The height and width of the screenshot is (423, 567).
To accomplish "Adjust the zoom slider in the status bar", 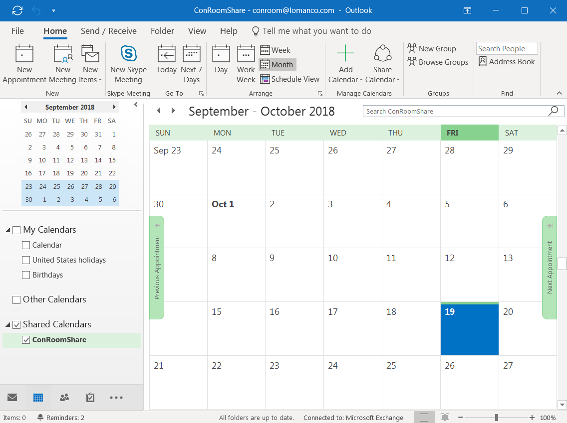I will point(496,418).
